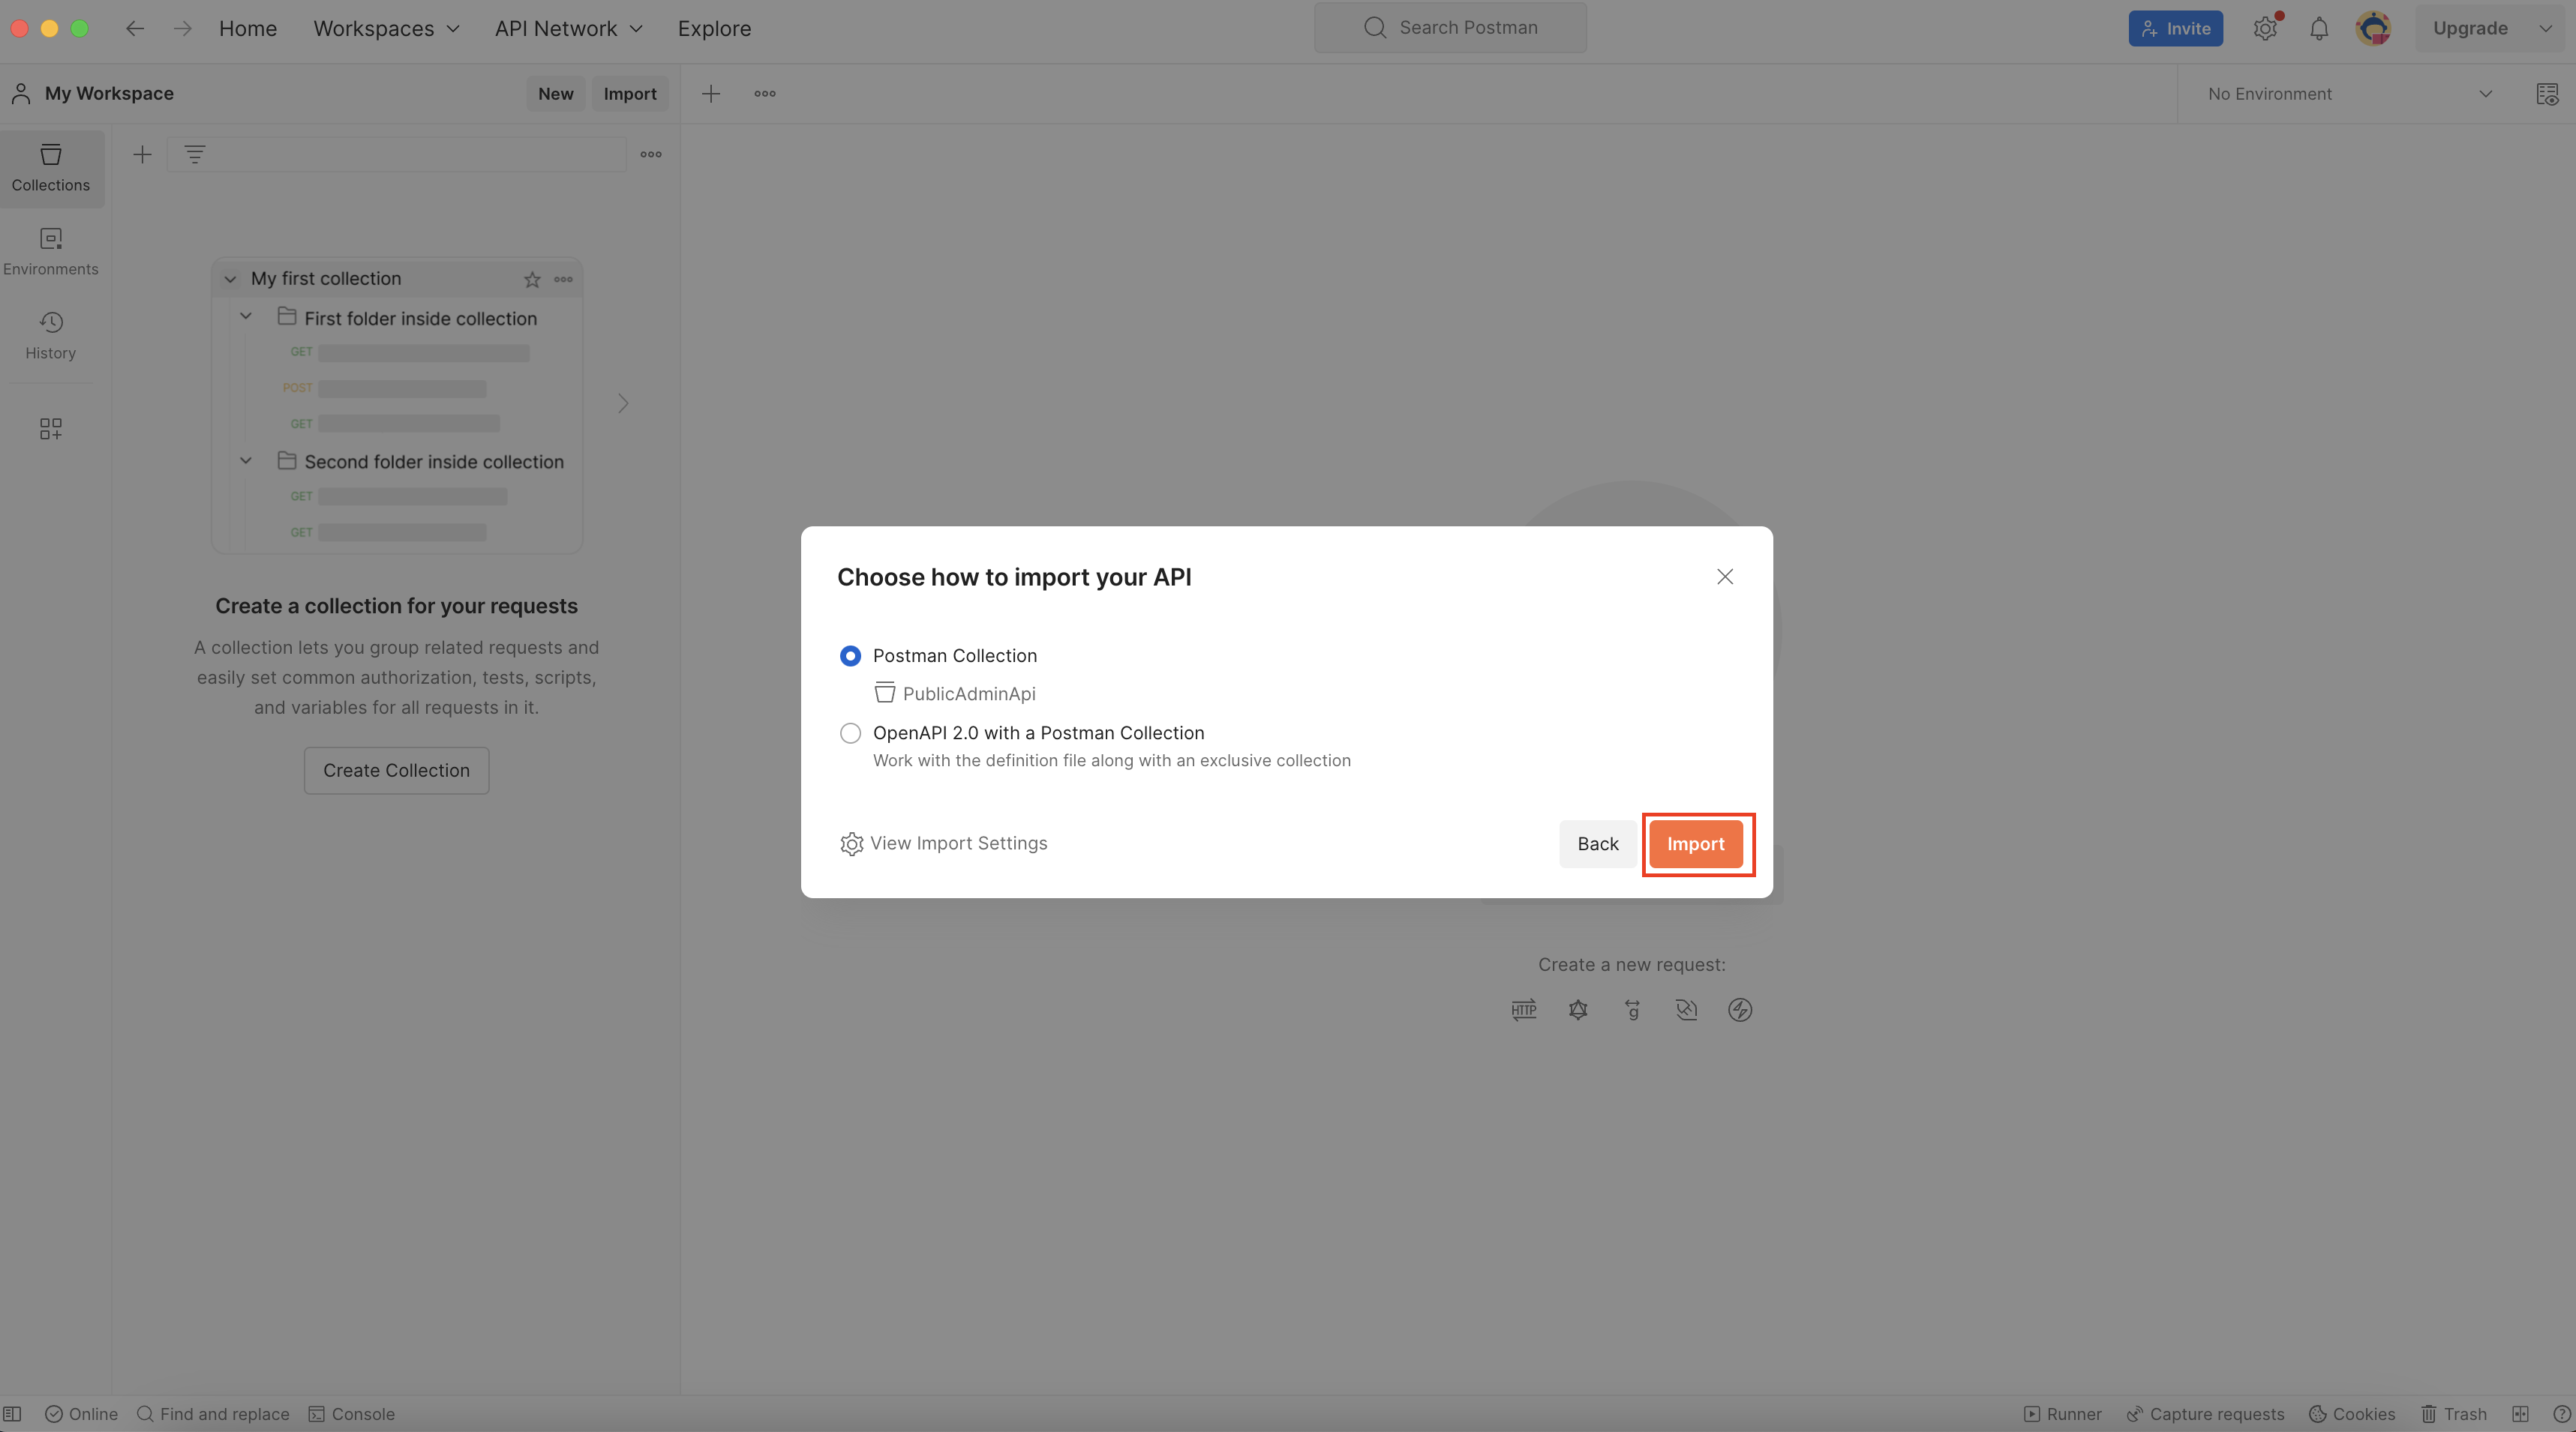Open View Import Settings
Viewport: 2576px width, 1432px height.
944,843
